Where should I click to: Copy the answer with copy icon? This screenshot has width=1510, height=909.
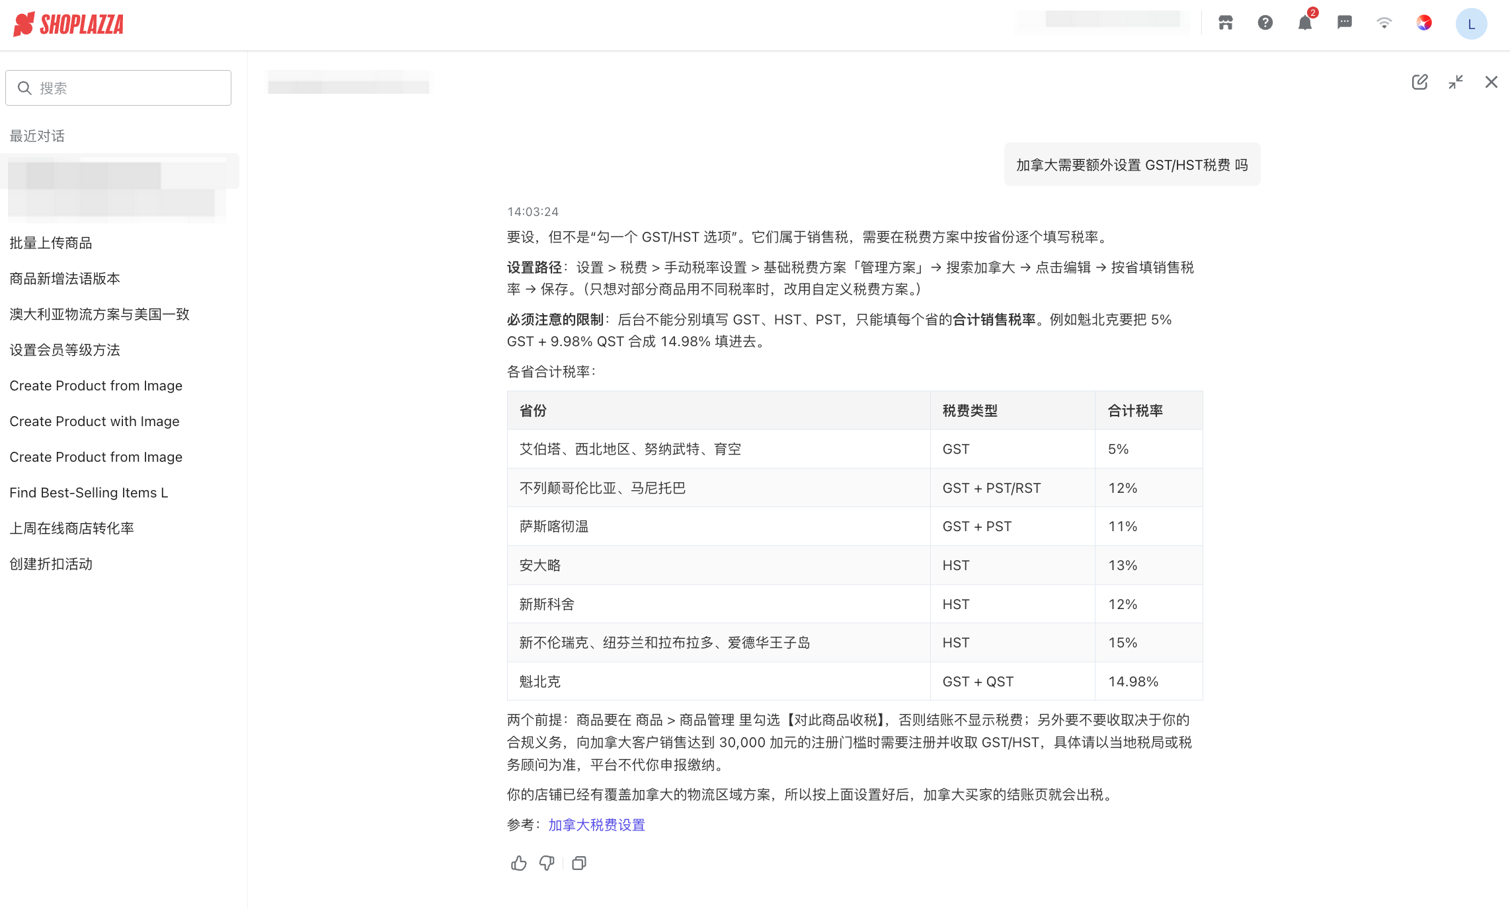pos(579,863)
